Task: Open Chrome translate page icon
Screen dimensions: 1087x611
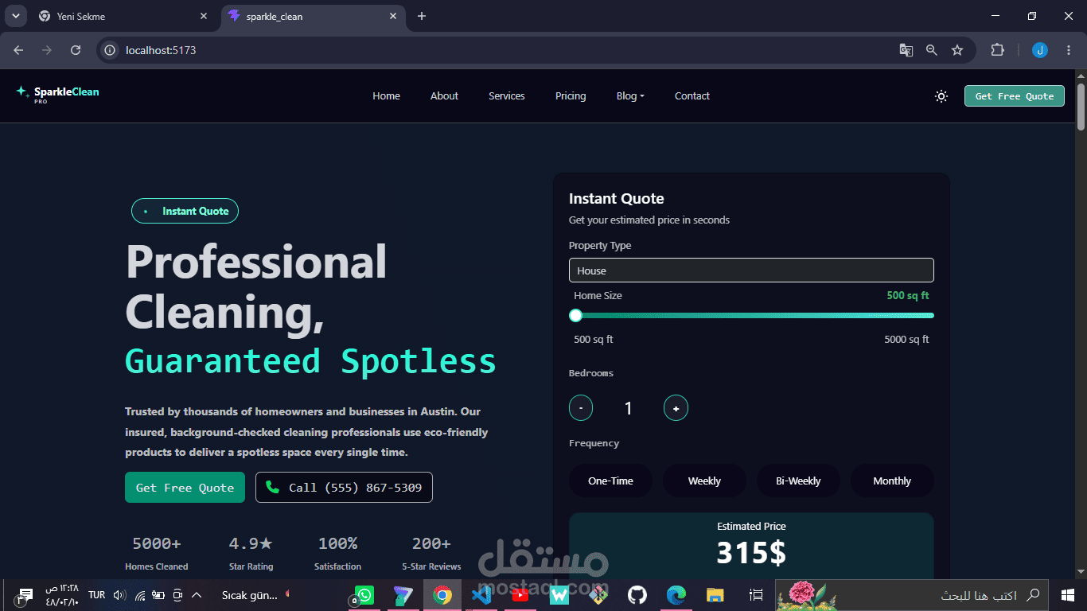Action: click(906, 50)
